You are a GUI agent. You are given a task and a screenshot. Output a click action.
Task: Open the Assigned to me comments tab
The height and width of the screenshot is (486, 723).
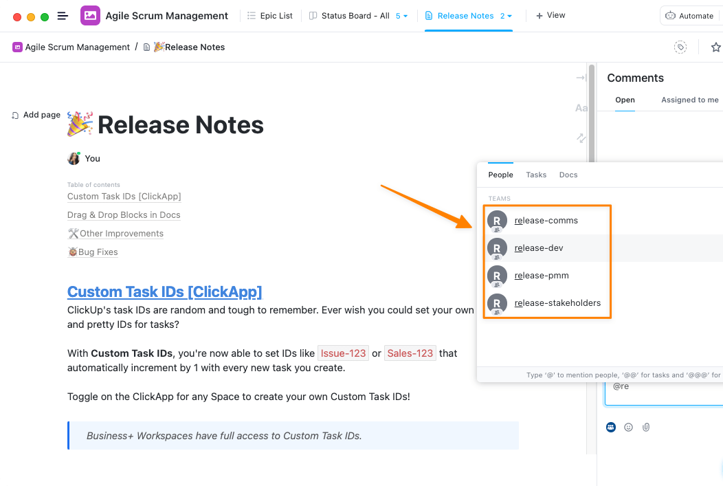(689, 100)
